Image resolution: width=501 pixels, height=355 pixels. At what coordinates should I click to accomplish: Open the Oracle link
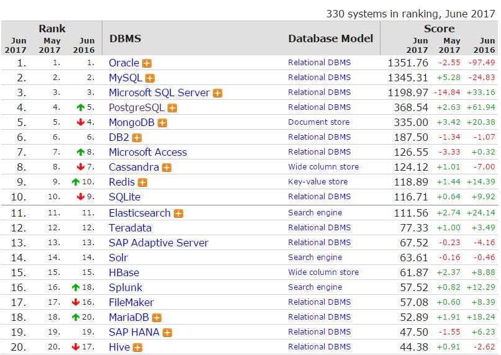coord(124,63)
